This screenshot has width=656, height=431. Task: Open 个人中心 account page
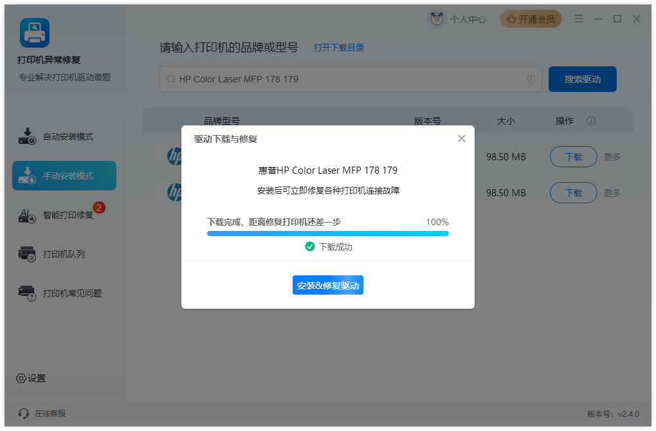pos(468,19)
